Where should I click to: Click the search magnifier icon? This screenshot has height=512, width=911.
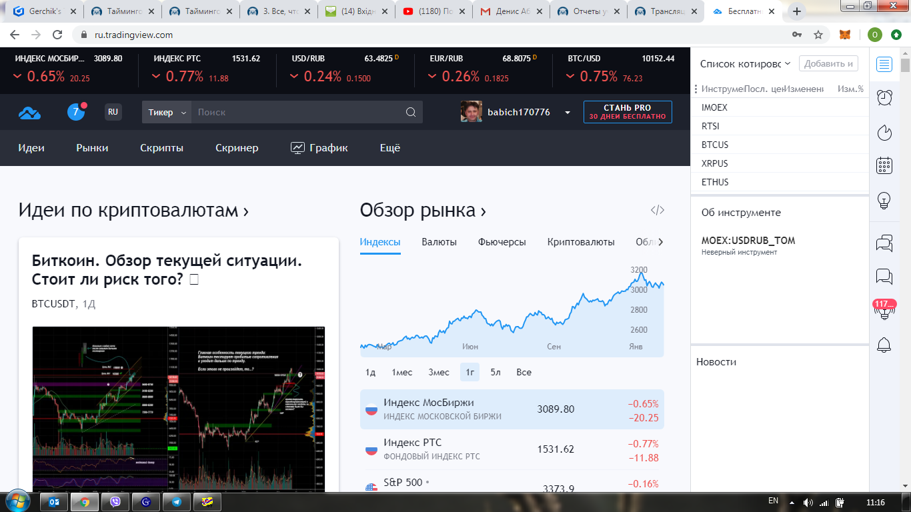click(x=411, y=112)
